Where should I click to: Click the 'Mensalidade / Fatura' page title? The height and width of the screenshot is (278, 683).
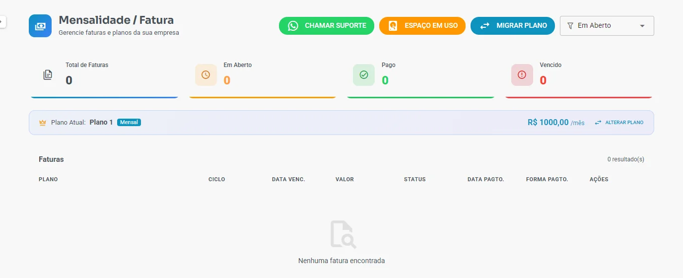coord(116,20)
